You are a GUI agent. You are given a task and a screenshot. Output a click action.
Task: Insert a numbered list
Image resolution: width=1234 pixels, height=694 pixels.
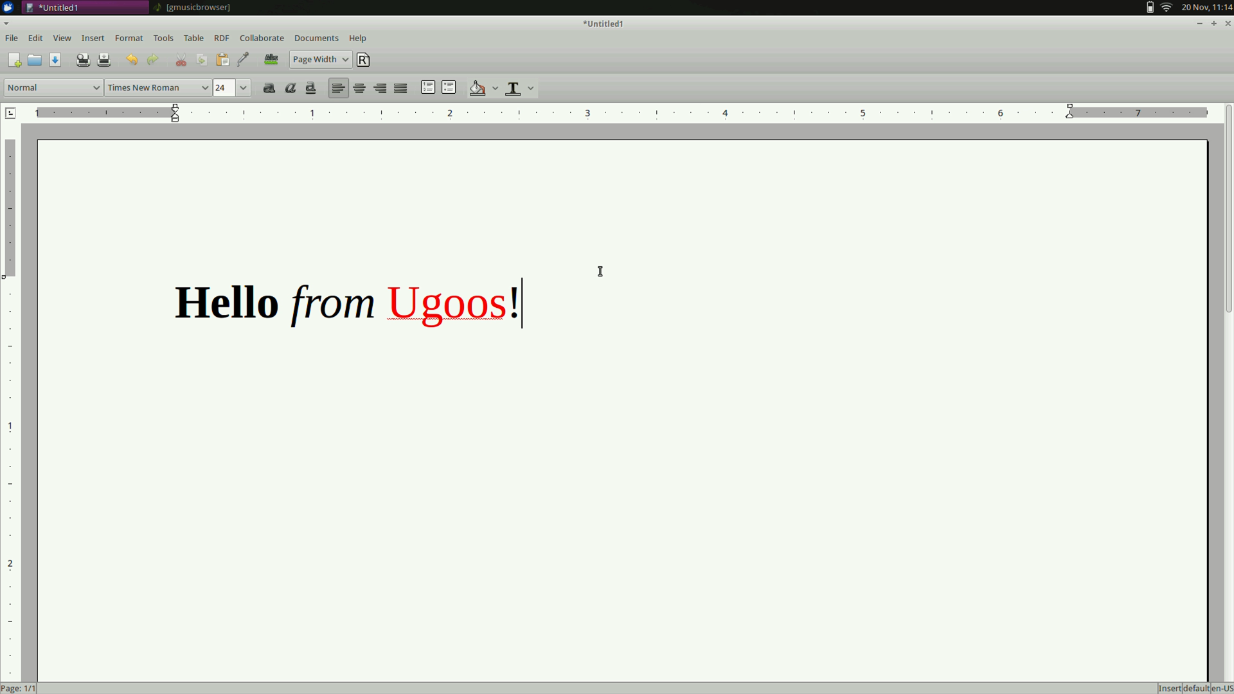click(428, 88)
